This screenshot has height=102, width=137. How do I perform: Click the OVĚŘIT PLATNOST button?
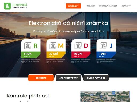point(96,78)
